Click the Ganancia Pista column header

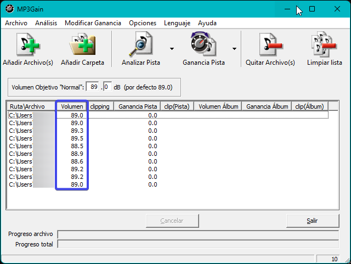pyautogui.click(x=137, y=106)
